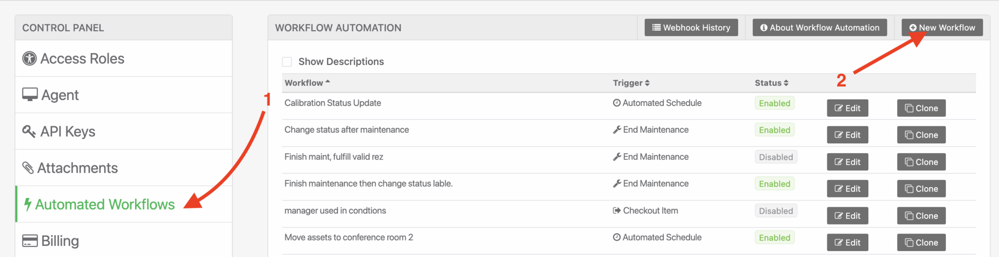Click the Agent monitor icon
This screenshot has width=999, height=257.
tap(30, 95)
